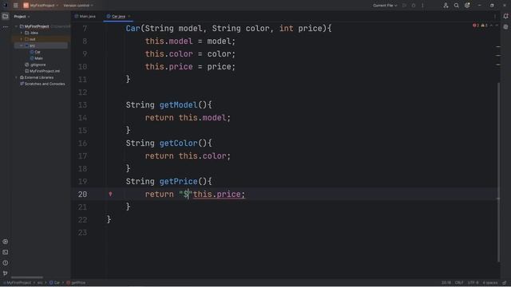This screenshot has width=511, height=287.
Task: Open the Database tool window icon
Action: click(x=505, y=27)
